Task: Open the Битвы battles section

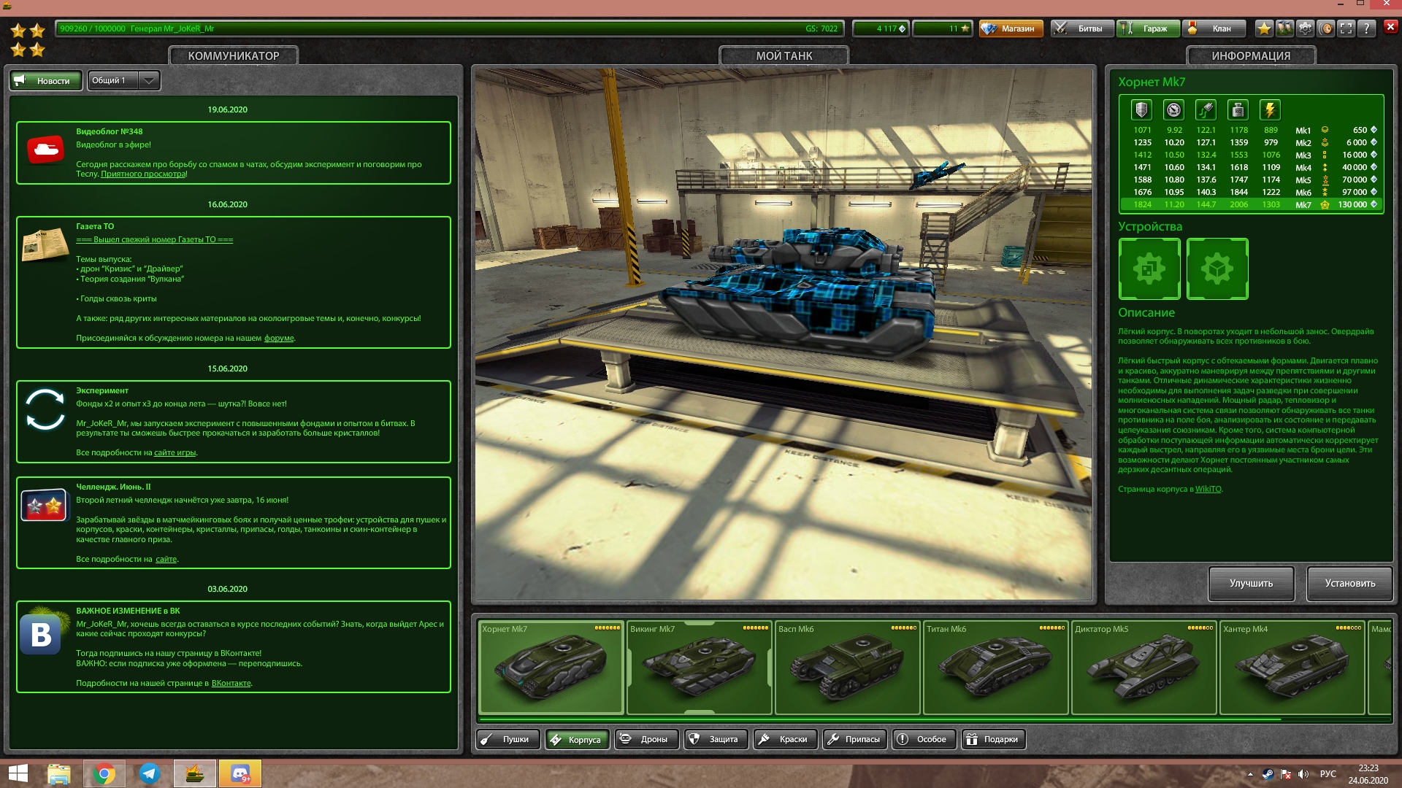Action: [1081, 28]
